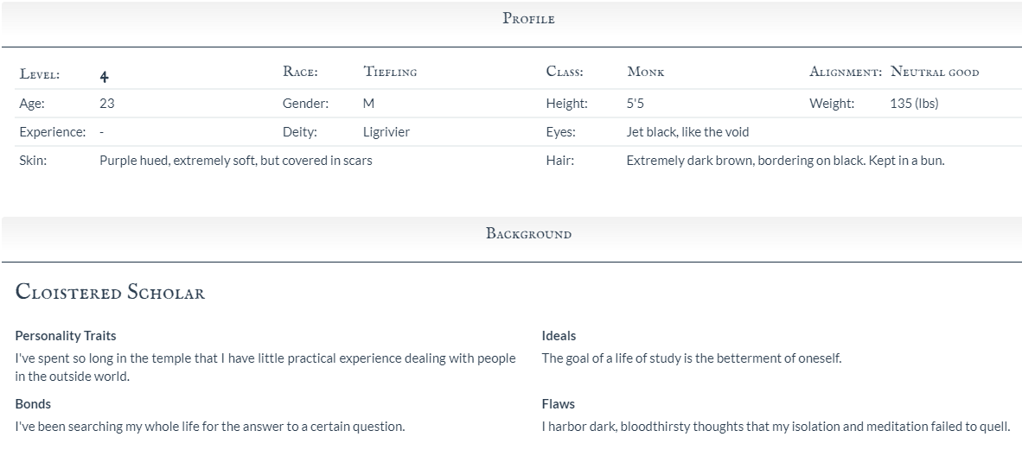
Task: Click the Flaws text about bloodthirsty thoughts
Action: 776,427
